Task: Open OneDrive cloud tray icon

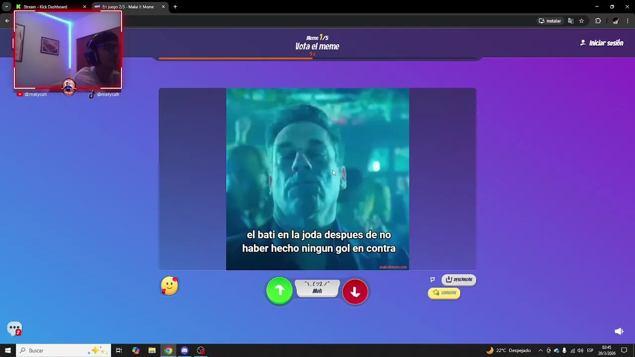Action: 557,351
